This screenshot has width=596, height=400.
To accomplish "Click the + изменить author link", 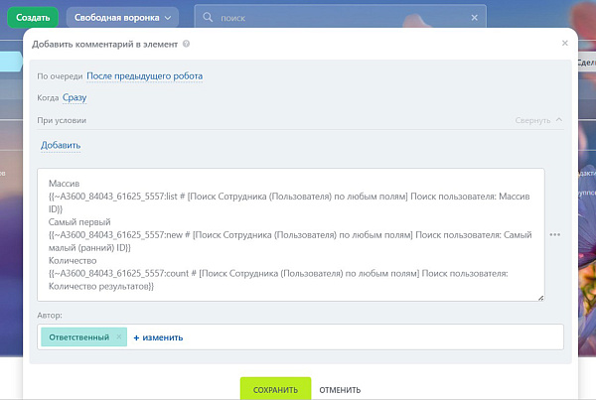I will pos(158,337).
